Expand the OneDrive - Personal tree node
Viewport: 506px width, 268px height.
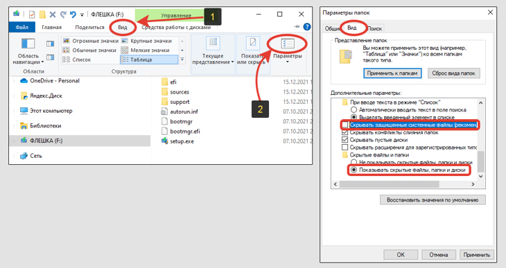point(14,81)
